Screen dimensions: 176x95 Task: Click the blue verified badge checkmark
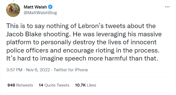point(50,7)
